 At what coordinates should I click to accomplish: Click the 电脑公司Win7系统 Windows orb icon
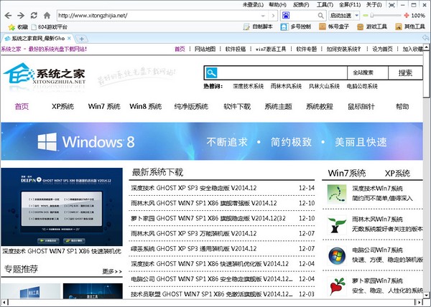coord(337,255)
